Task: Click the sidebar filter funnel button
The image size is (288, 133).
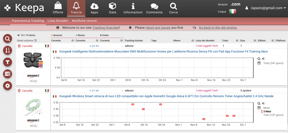Action: click(7, 62)
